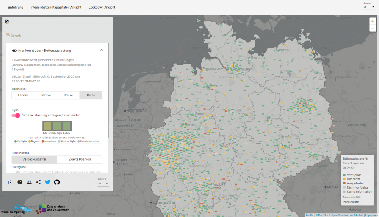Open the Twitter bird icon
This screenshot has width=379, height=217.
47,182
